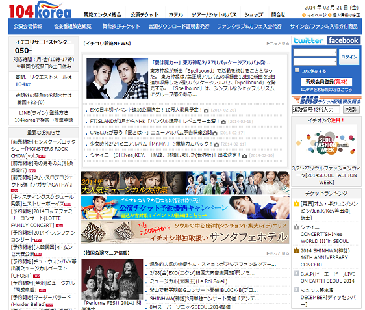This screenshot has height=310, width=365.
Task: Click camera icon next to EXO news item
Action: pyautogui.click(x=206, y=110)
